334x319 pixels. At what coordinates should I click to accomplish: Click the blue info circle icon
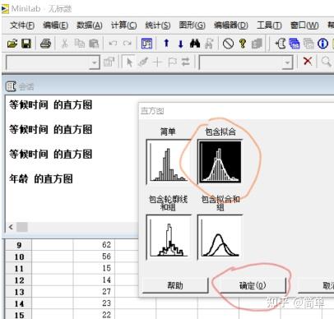click(322, 44)
